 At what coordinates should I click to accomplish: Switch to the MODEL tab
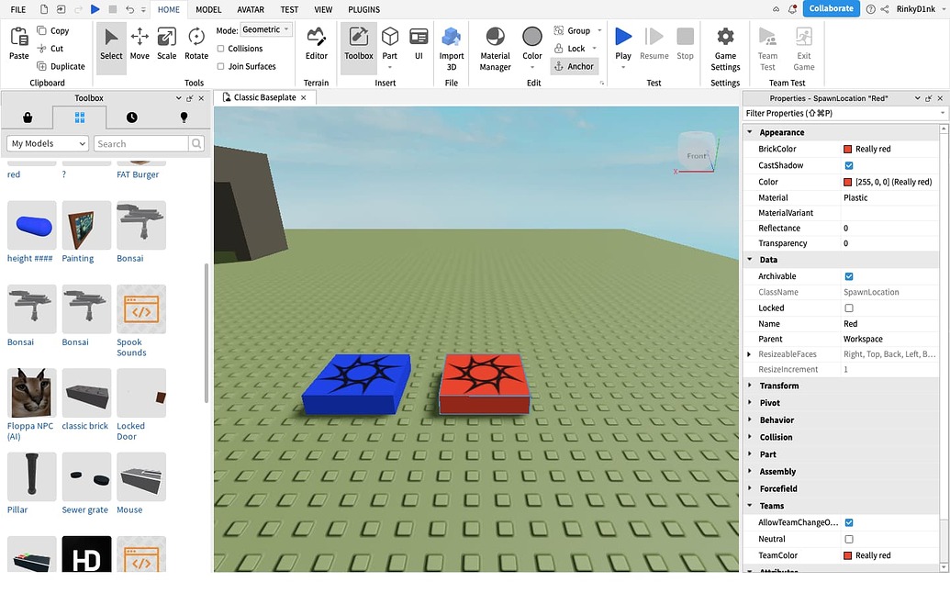pyautogui.click(x=208, y=10)
